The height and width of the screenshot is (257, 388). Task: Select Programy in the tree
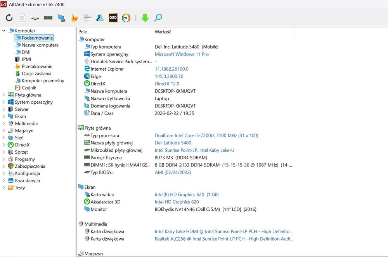25,159
